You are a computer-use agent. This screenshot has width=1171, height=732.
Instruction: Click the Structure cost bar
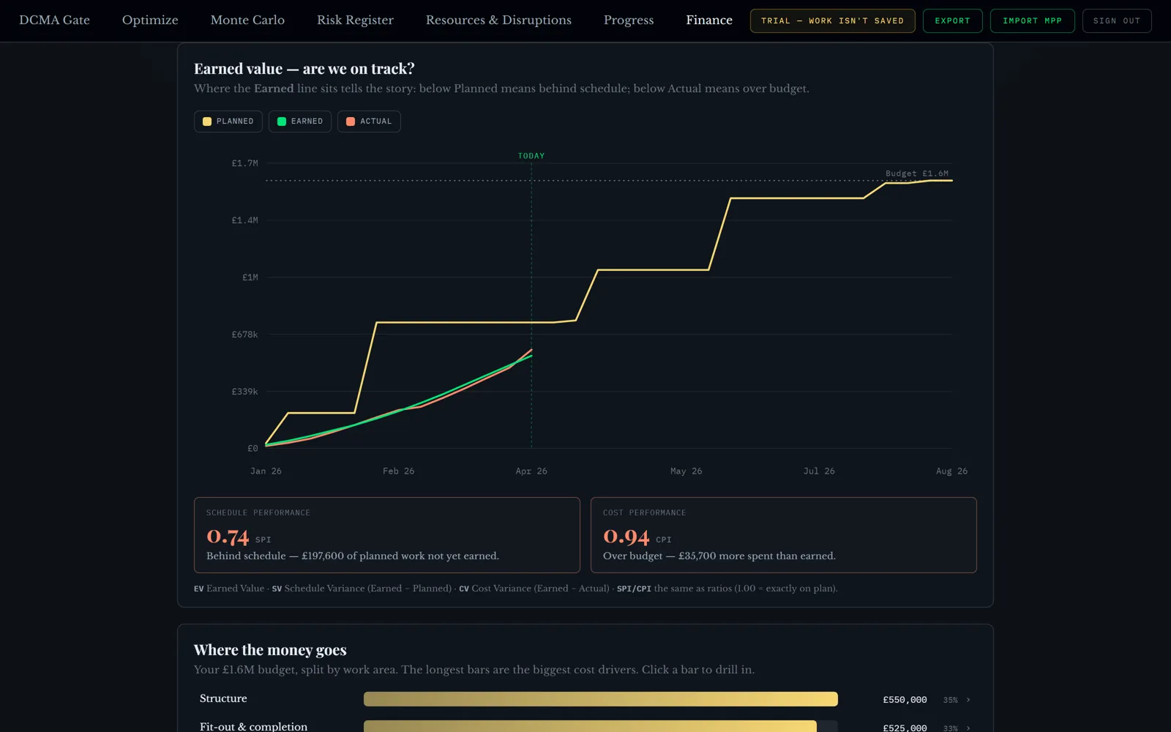601,699
